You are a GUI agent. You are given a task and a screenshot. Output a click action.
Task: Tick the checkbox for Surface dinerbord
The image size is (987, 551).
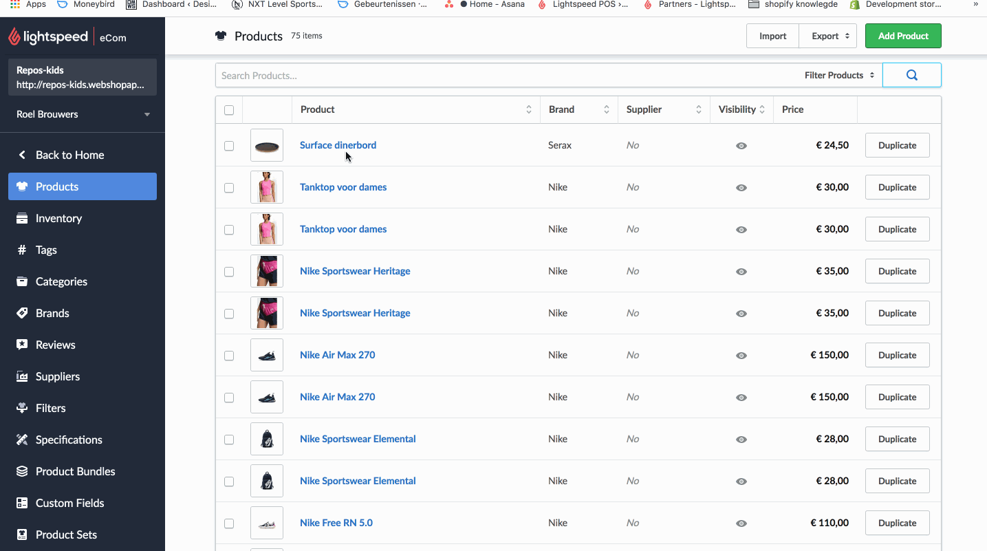click(229, 146)
